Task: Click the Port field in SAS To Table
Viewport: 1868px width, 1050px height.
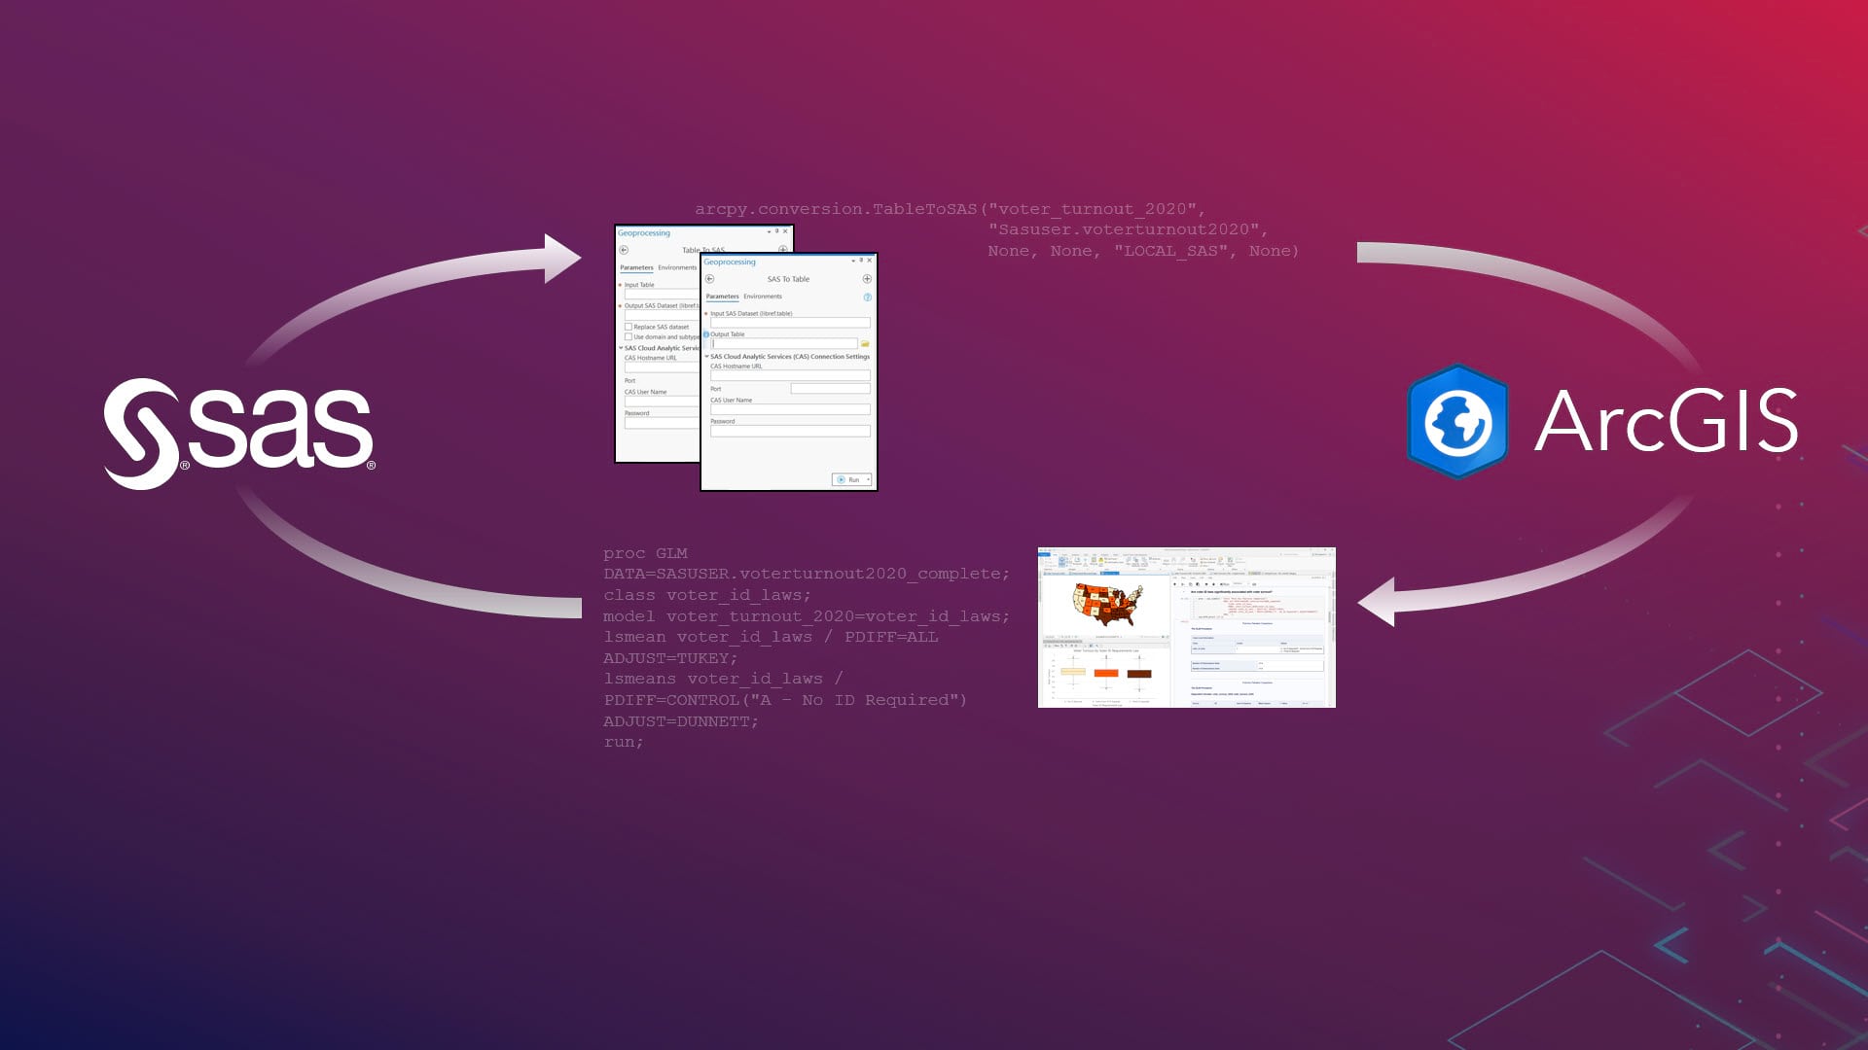Action: (x=830, y=389)
